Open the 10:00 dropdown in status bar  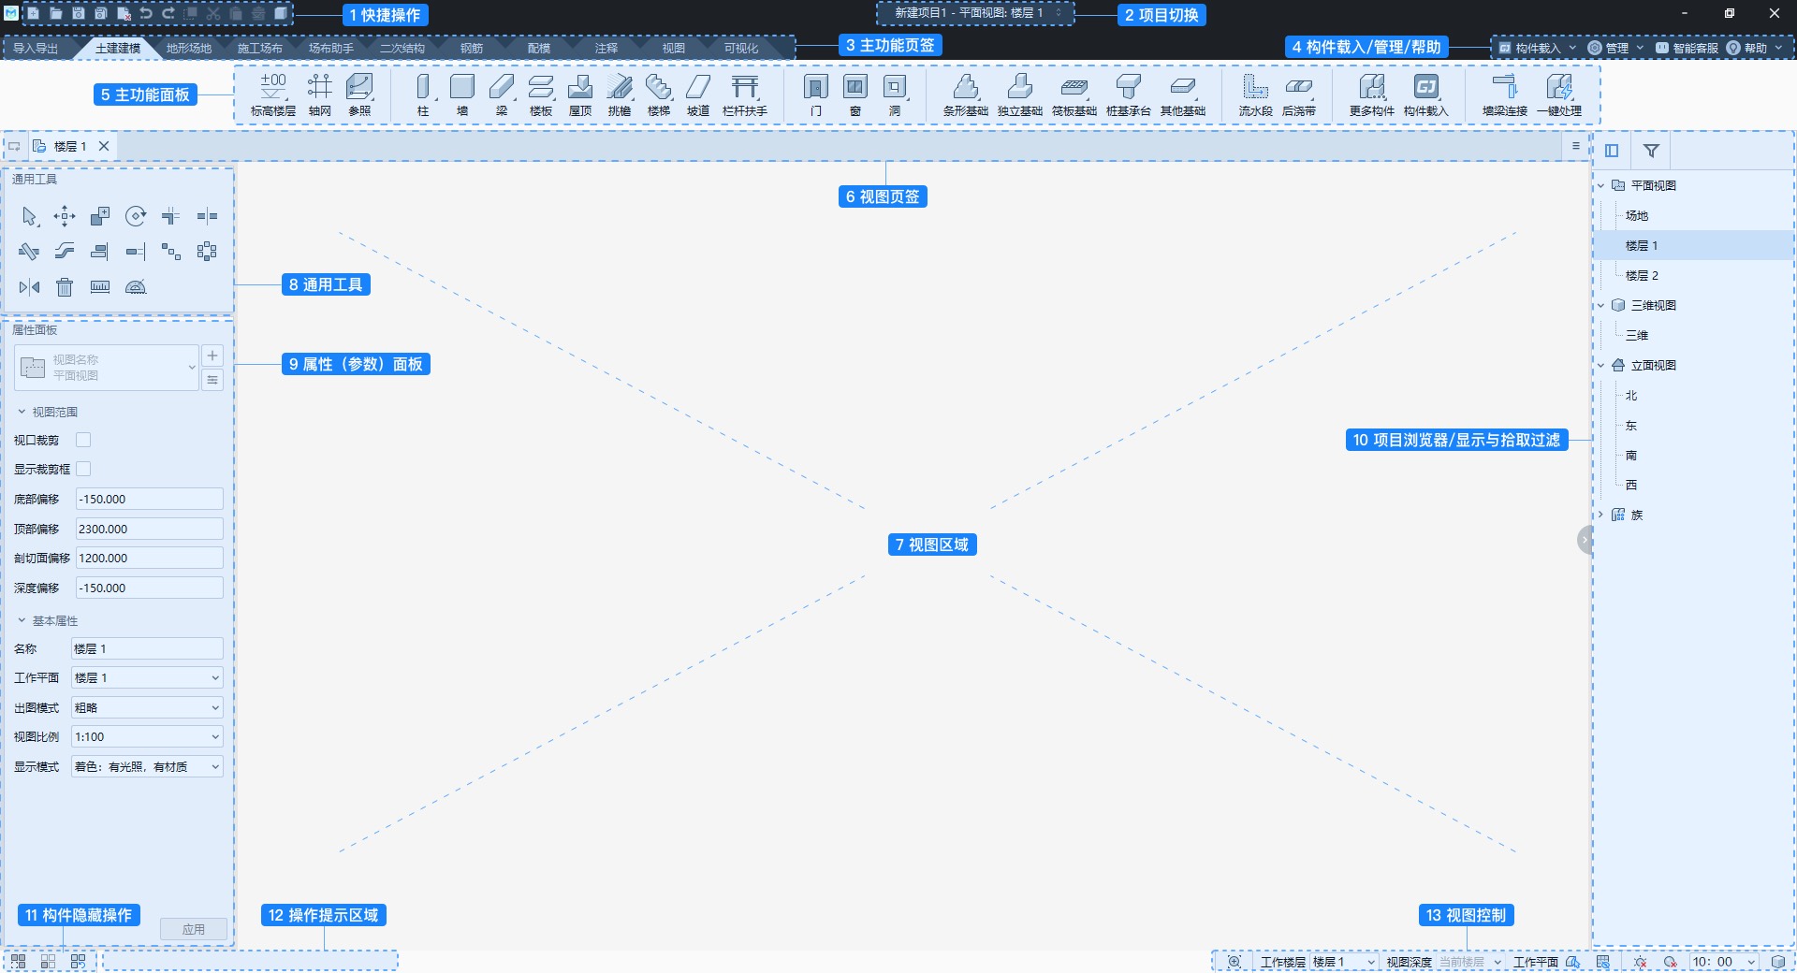coord(1724,962)
